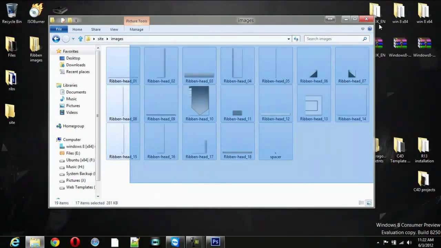Open the Videos library
441x248 pixels.
coord(72,112)
